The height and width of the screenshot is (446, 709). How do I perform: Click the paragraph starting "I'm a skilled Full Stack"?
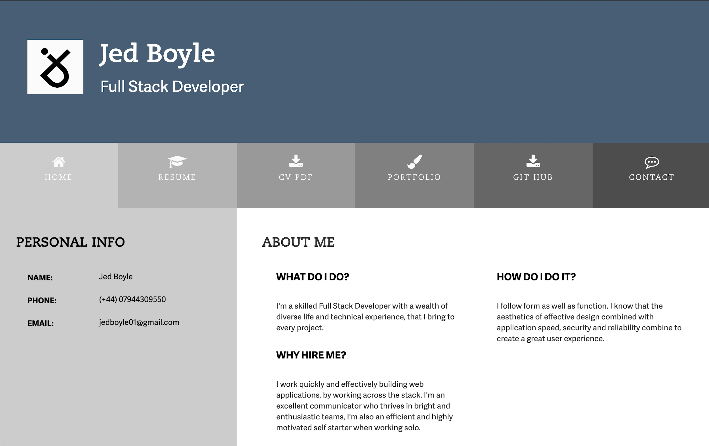point(366,317)
